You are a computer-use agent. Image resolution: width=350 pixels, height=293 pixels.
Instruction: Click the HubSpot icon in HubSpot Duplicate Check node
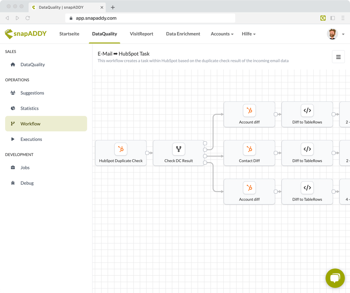121,149
